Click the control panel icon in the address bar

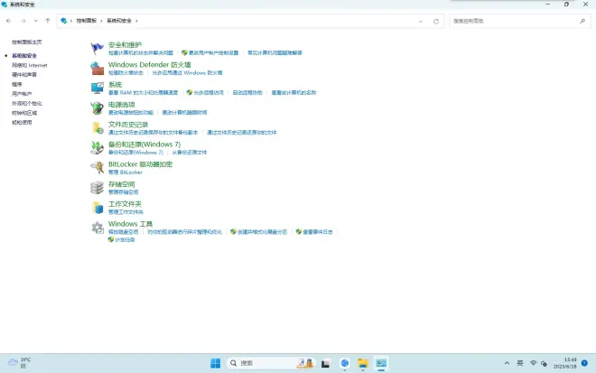(x=63, y=21)
